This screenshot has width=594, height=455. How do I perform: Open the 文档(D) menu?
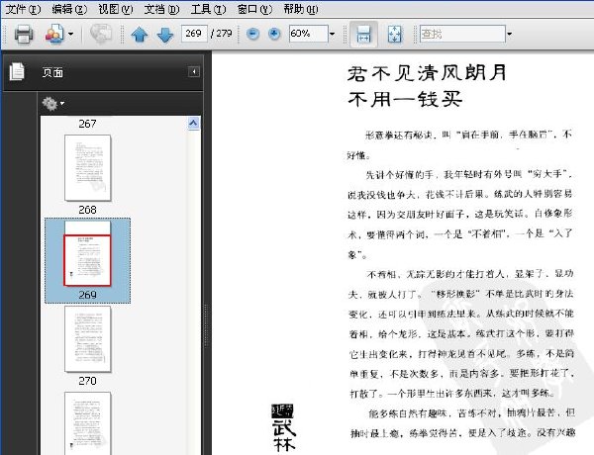(161, 9)
